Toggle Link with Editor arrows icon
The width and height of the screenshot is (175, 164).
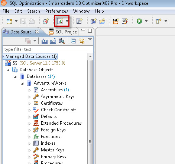pos(82,41)
